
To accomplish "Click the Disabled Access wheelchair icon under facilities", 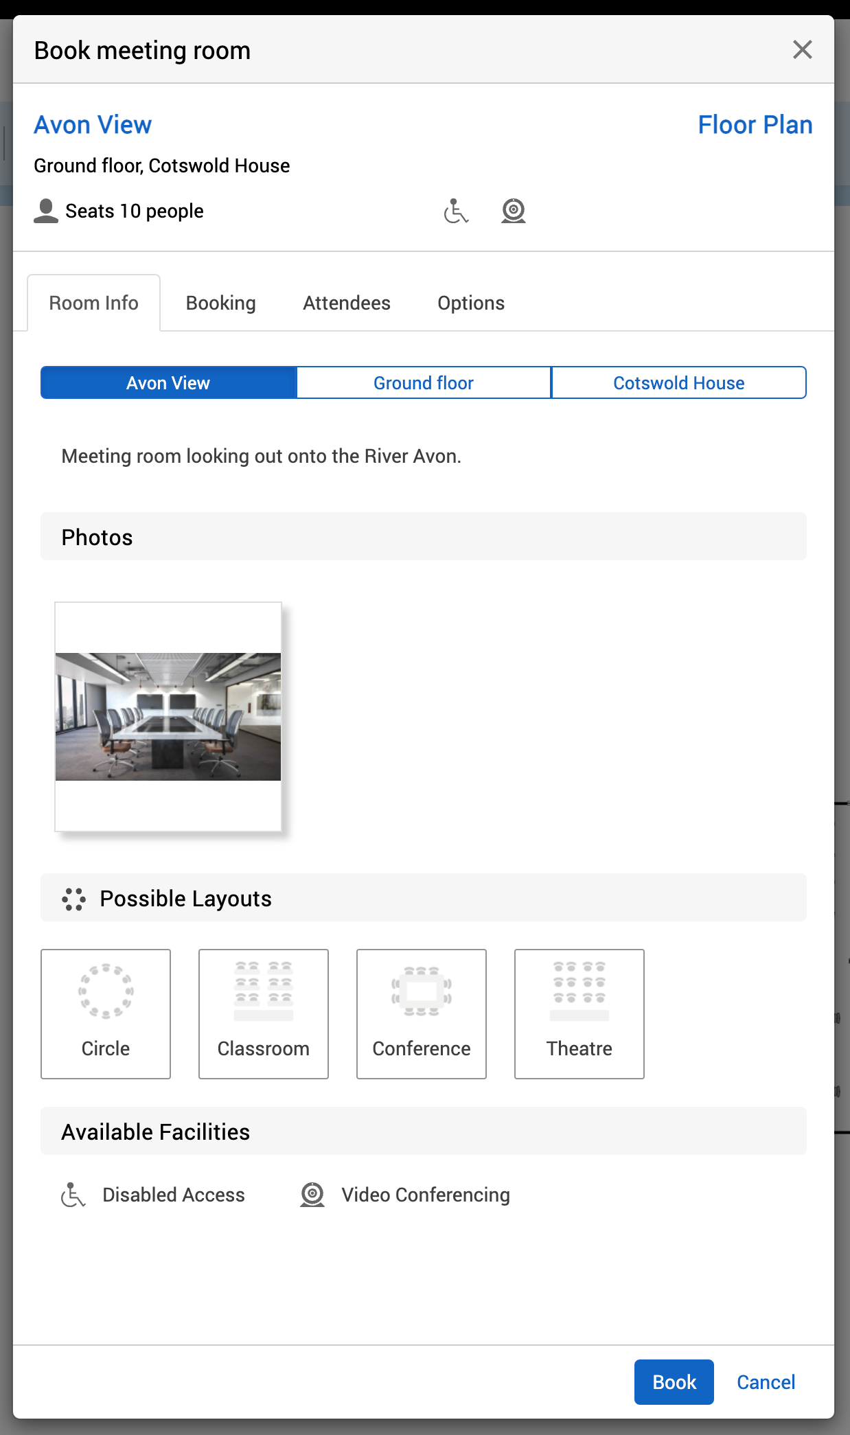I will click(x=73, y=1195).
